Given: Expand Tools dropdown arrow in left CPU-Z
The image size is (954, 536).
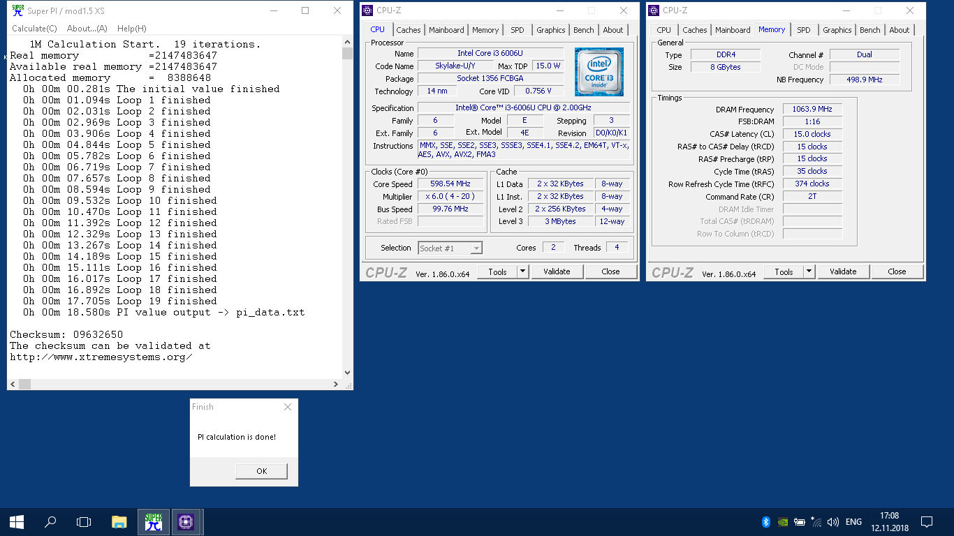Looking at the screenshot, I should [523, 272].
